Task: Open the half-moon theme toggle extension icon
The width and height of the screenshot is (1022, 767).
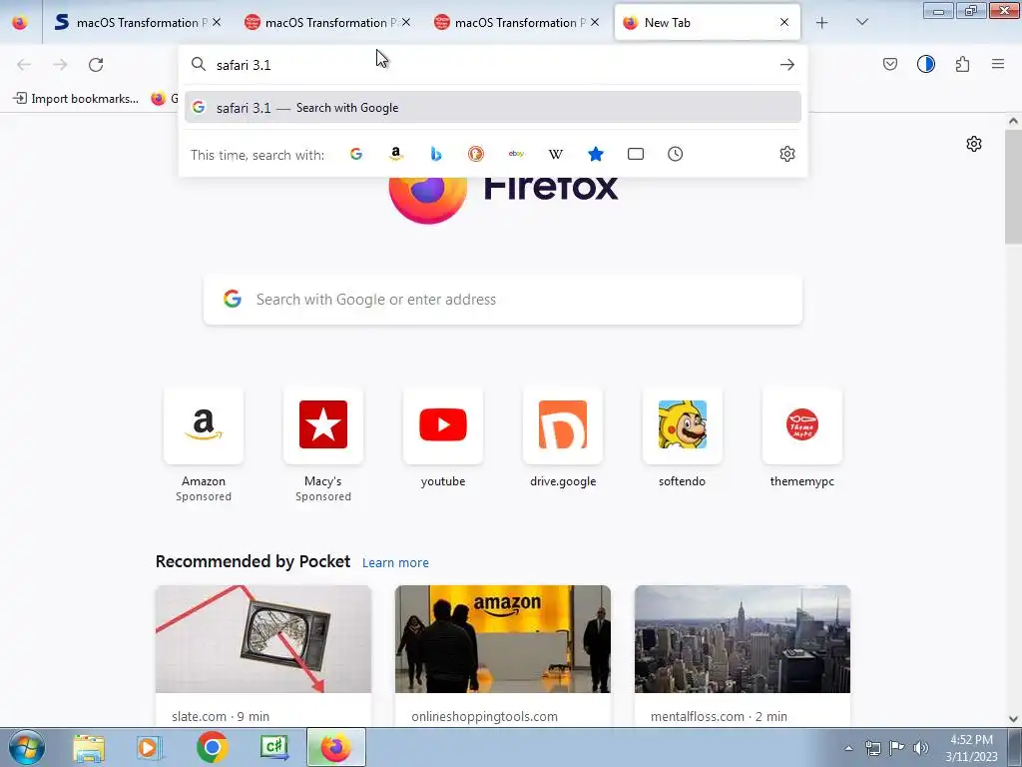Action: coord(926,64)
